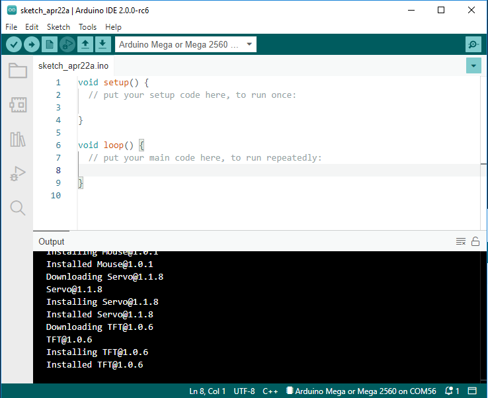Click UTF-8 encoding in status bar

pos(244,391)
